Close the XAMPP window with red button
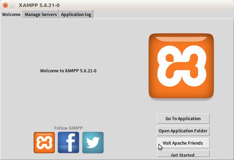Viewport: 234px width, 160px height. [x=5, y=5]
